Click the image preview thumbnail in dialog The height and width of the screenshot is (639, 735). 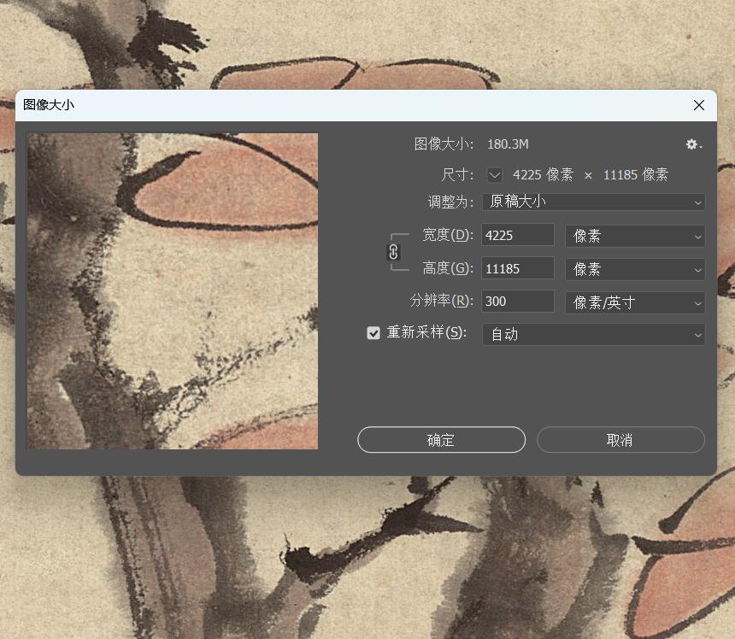pyautogui.click(x=173, y=291)
